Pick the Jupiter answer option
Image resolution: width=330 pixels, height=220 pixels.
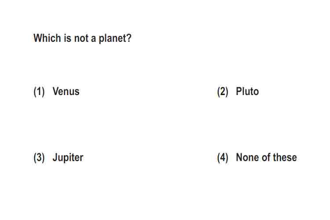point(68,158)
